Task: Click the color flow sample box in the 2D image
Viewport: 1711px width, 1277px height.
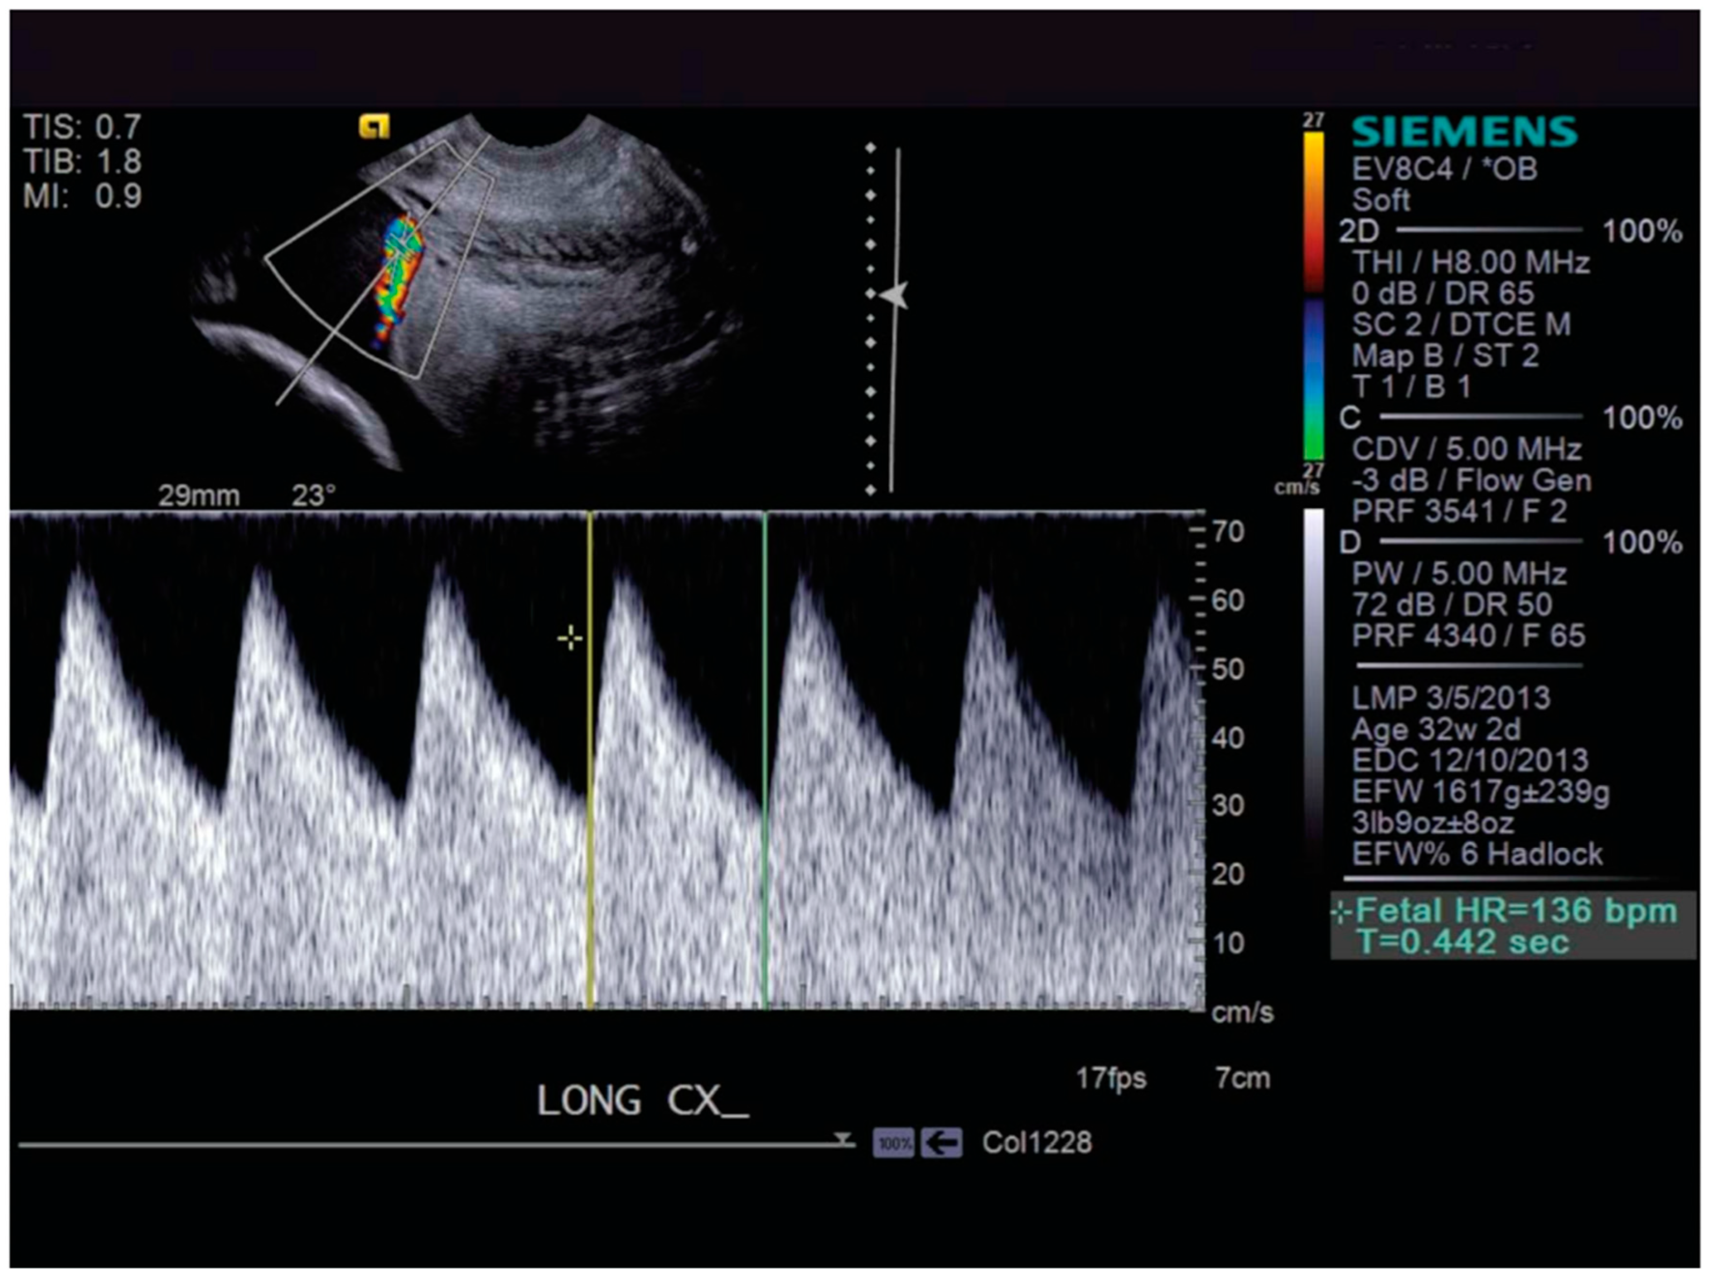Action: pyautogui.click(x=379, y=259)
